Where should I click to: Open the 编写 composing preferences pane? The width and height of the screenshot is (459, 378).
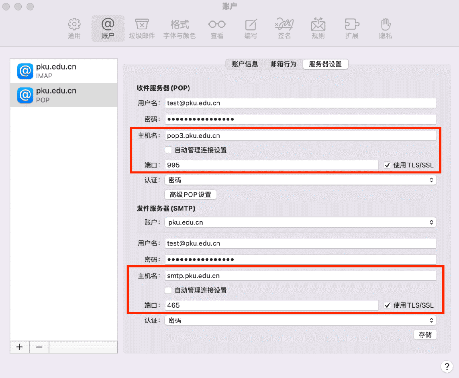[251, 29]
